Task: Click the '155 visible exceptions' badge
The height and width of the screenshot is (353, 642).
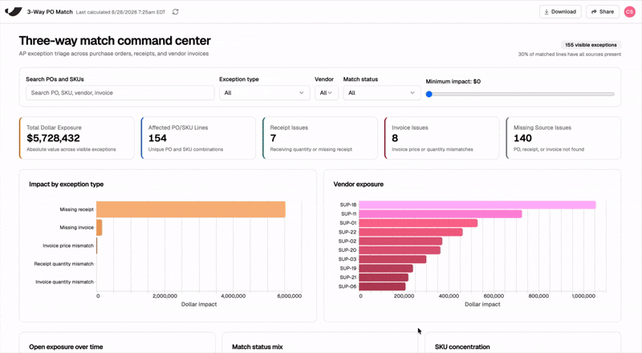Action: pyautogui.click(x=591, y=45)
